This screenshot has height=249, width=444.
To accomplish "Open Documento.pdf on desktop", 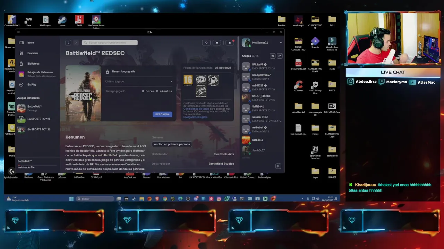I will click(x=298, y=65).
